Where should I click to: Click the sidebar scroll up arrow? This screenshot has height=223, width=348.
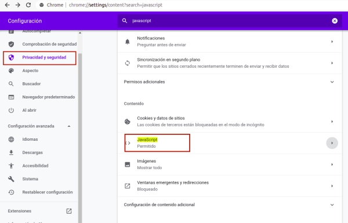tap(80, 33)
